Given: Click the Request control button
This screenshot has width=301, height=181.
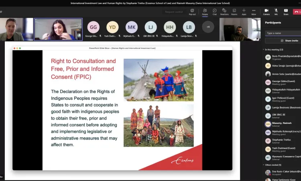Looking at the screenshot, I should click(173, 12).
